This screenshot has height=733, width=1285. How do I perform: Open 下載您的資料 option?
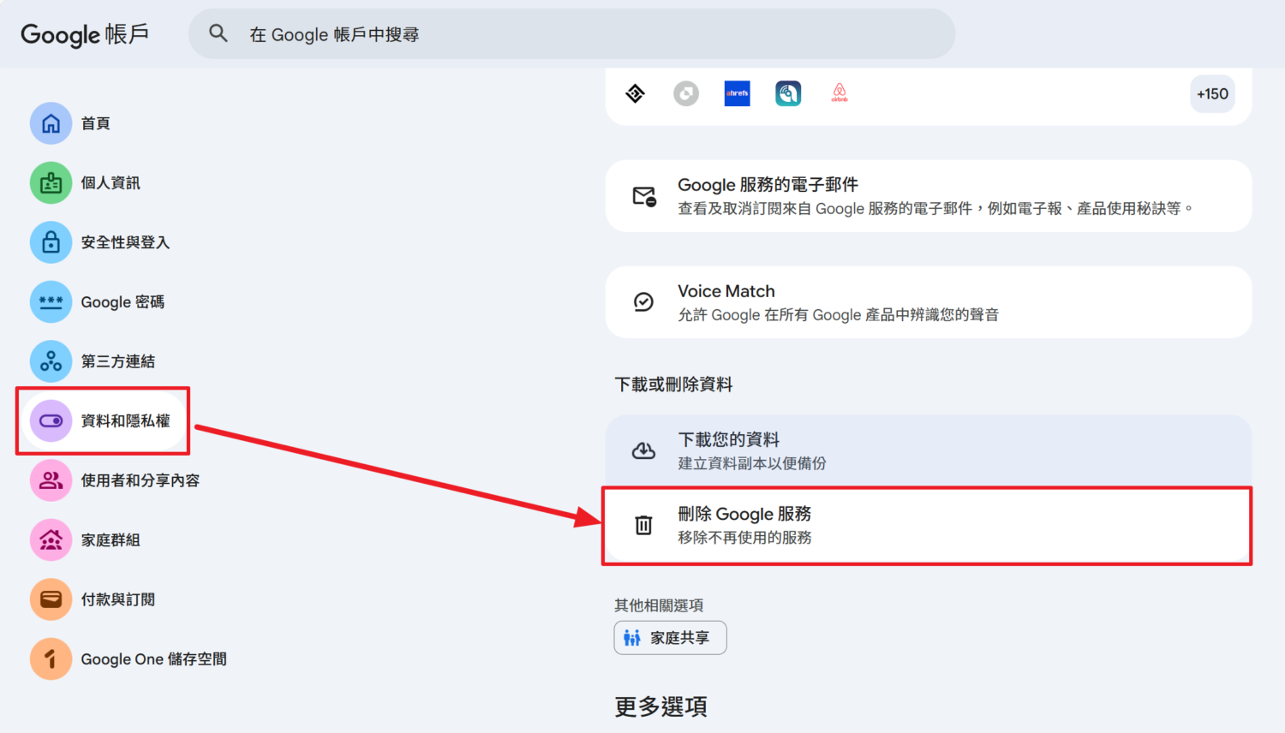click(928, 450)
